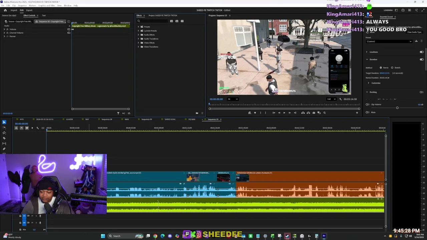The width and height of the screenshot is (427, 240).
Task: Play the sequence in program monitor
Action: pos(284,113)
